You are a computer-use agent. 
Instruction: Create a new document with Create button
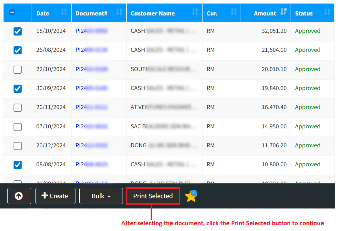coord(55,196)
